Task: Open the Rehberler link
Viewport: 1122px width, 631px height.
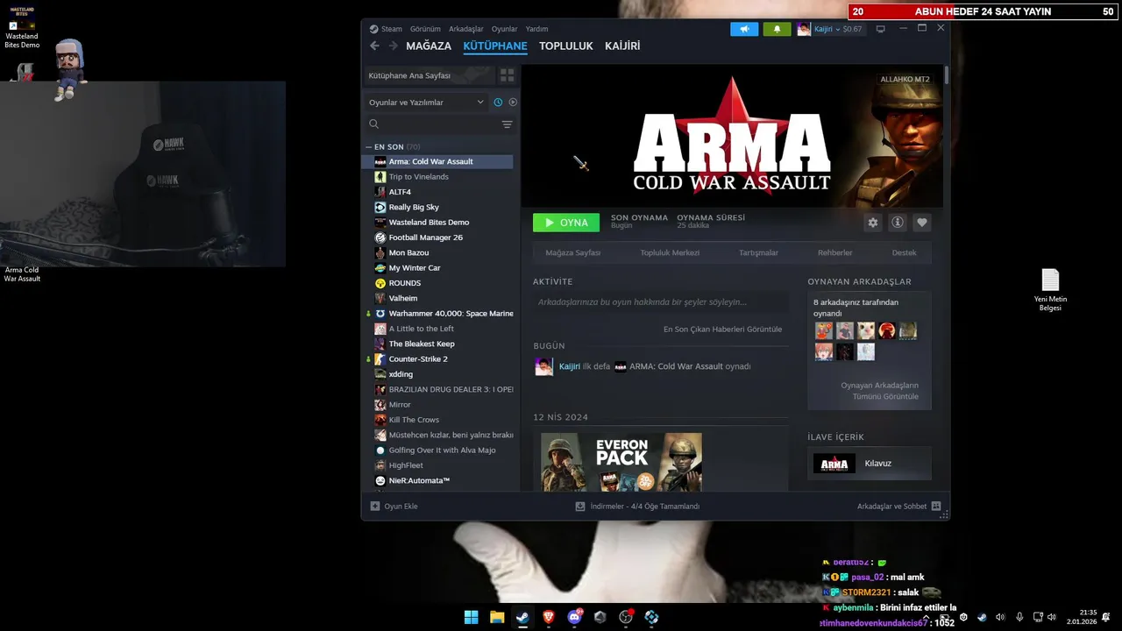Action: [834, 252]
